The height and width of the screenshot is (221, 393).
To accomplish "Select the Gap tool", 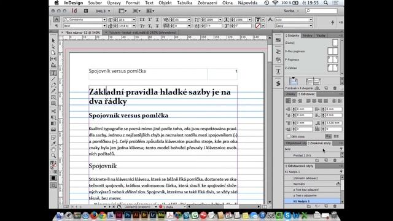I will (x=53, y=59).
